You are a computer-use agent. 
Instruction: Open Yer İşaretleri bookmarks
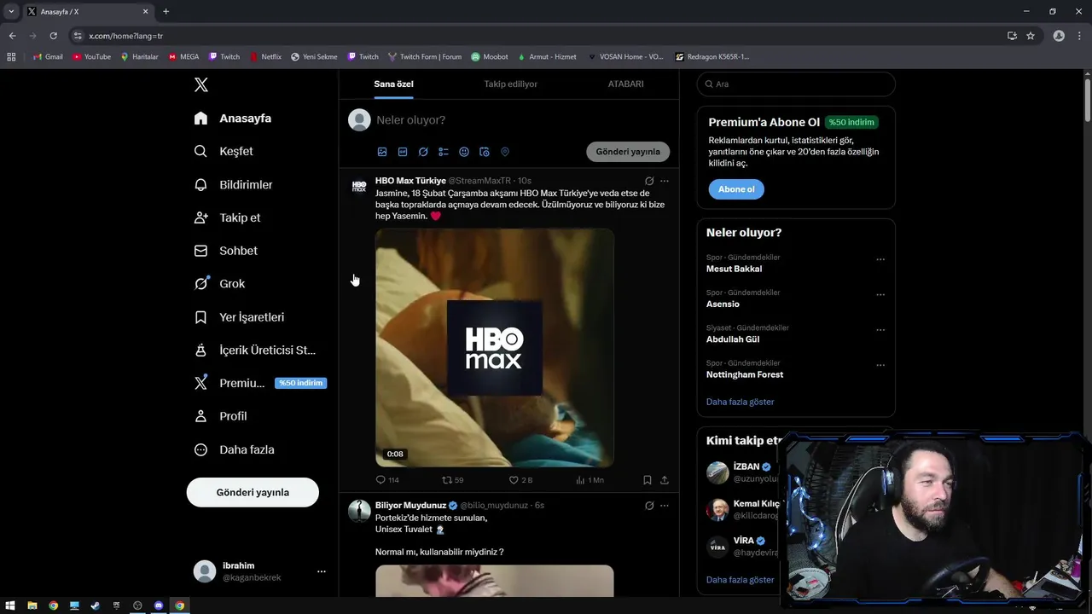pos(240,317)
